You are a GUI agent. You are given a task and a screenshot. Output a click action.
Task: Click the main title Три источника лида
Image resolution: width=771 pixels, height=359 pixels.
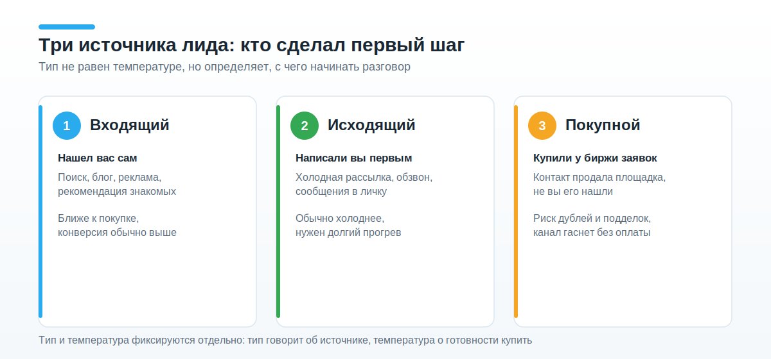251,47
